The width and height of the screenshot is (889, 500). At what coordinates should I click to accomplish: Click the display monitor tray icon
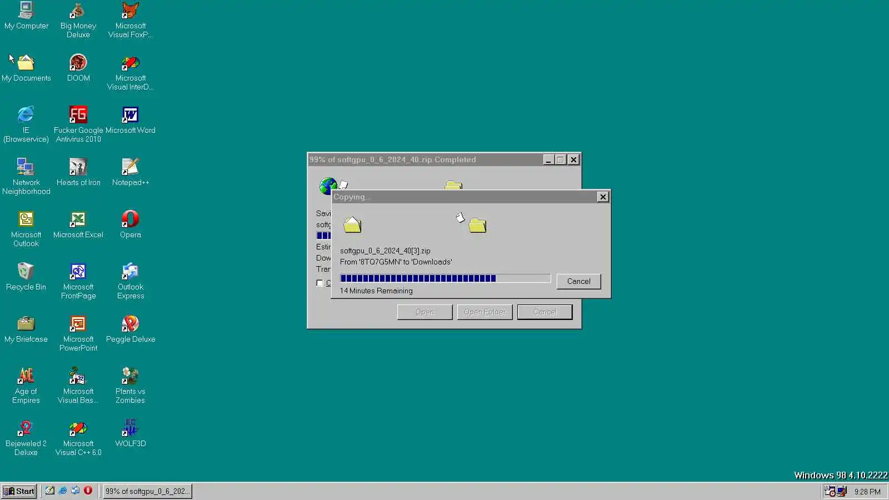coord(842,491)
